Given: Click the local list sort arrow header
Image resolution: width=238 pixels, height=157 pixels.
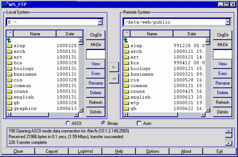Looking at the screenshot, I should (x=10, y=34).
